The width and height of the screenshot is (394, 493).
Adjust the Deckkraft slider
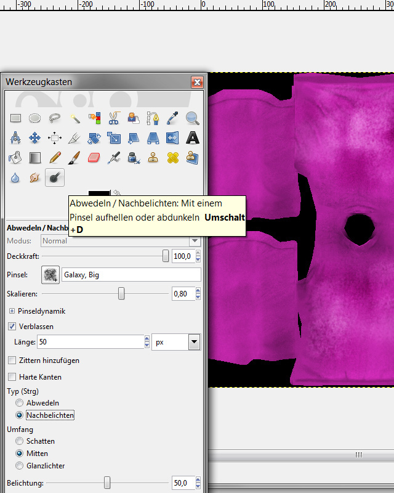point(166,256)
